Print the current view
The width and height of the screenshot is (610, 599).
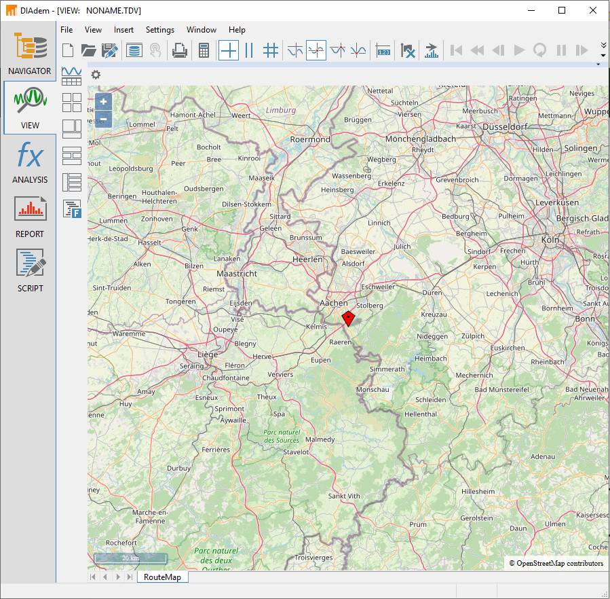click(x=180, y=51)
